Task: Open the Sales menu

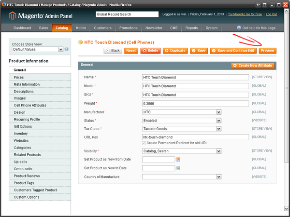Action: point(43,28)
